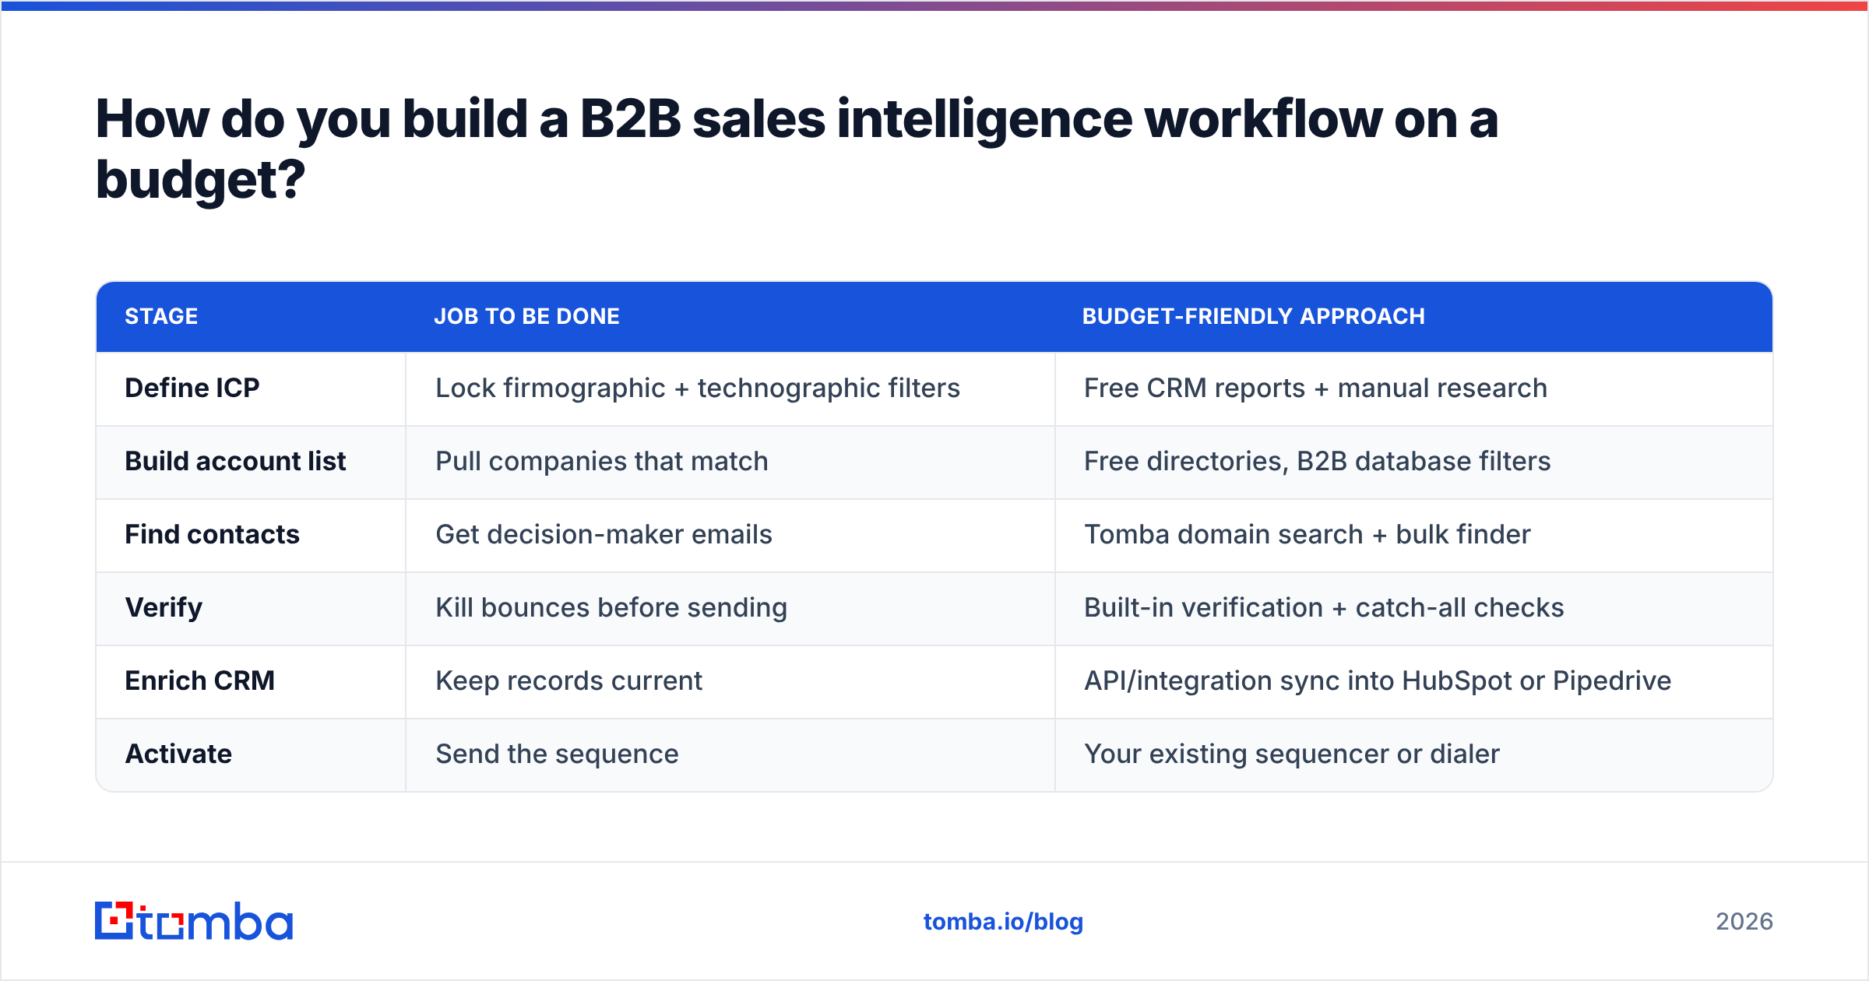The height and width of the screenshot is (981, 1869).
Task: Select 'Get decision-maker emails' cell
Action: [x=730, y=535]
